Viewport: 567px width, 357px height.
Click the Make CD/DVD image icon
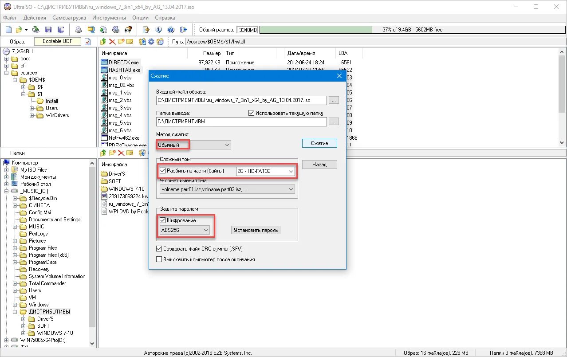pos(79,30)
